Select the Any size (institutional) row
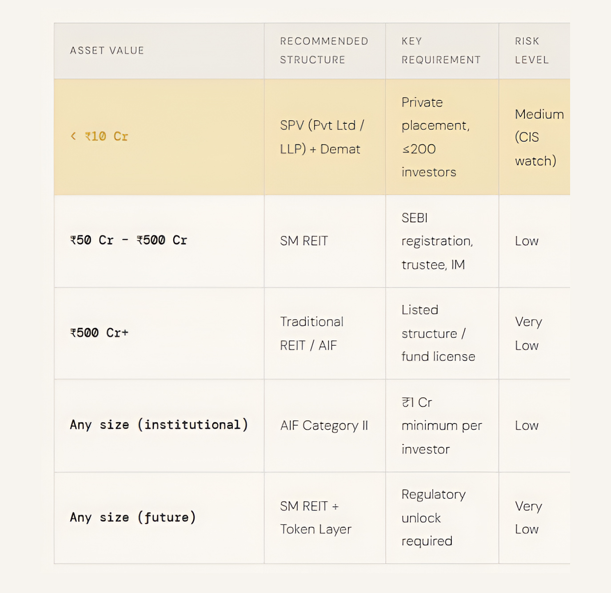Image resolution: width=611 pixels, height=593 pixels. click(x=159, y=425)
